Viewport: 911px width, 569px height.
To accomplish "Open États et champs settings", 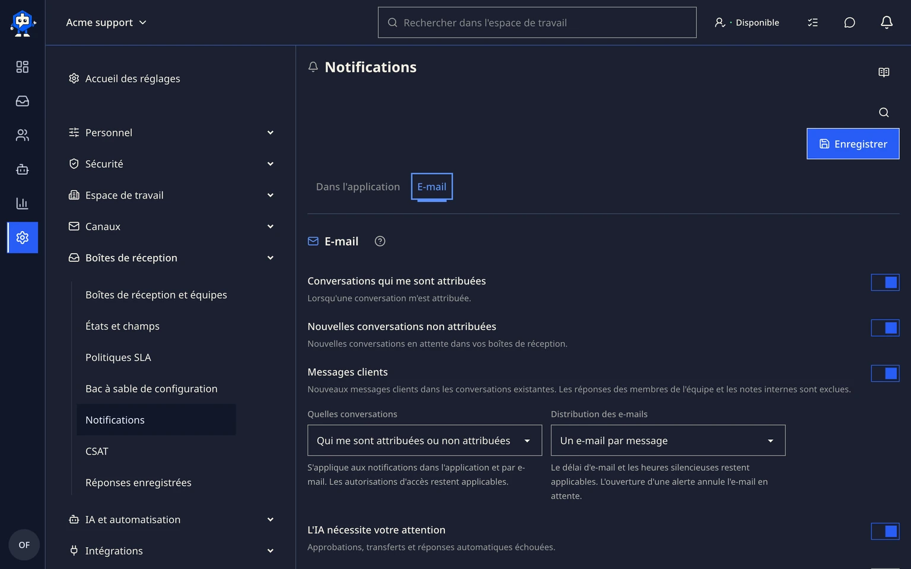I will tap(157, 327).
